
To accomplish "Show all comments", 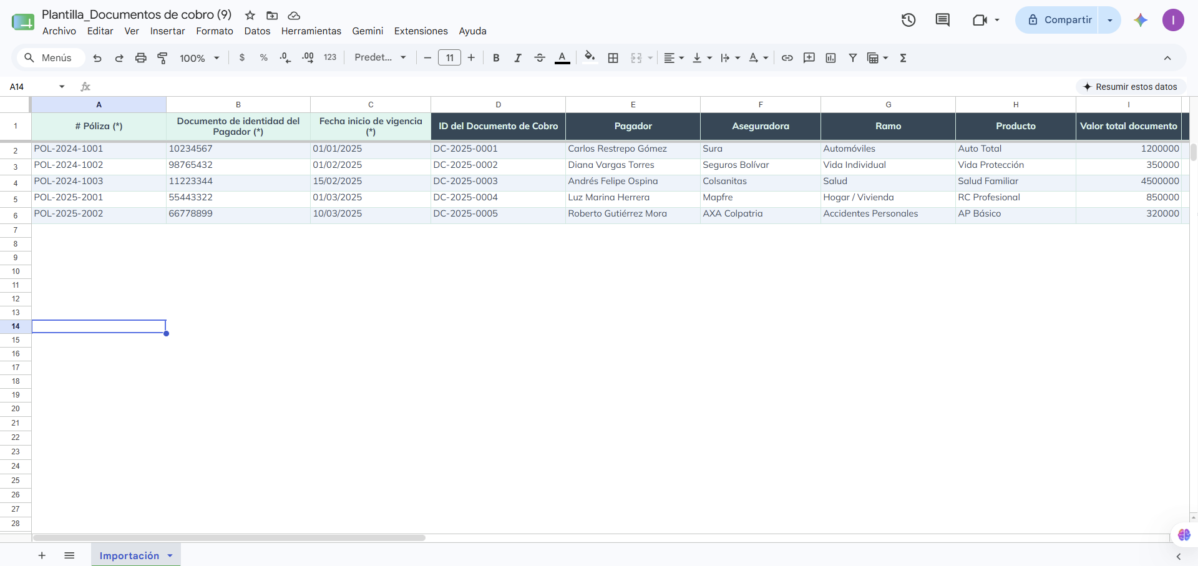I will click(943, 20).
